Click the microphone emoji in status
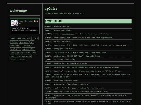 coord(21,28)
